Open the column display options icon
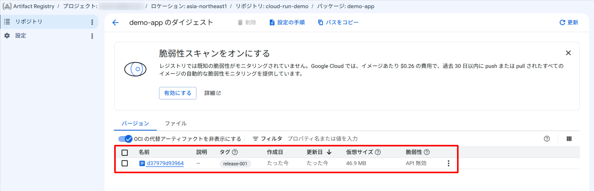Screen dimensions: 594x191 569,139
